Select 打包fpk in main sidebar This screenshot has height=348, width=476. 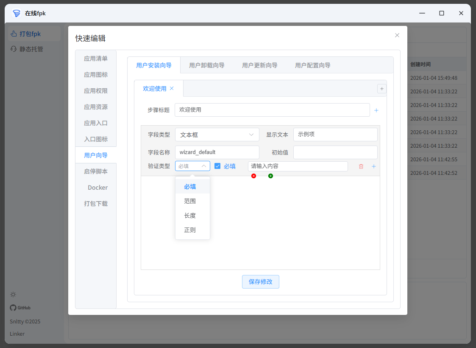click(x=34, y=34)
